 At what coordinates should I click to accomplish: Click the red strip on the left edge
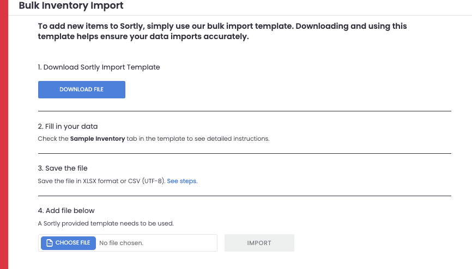(x=4, y=136)
